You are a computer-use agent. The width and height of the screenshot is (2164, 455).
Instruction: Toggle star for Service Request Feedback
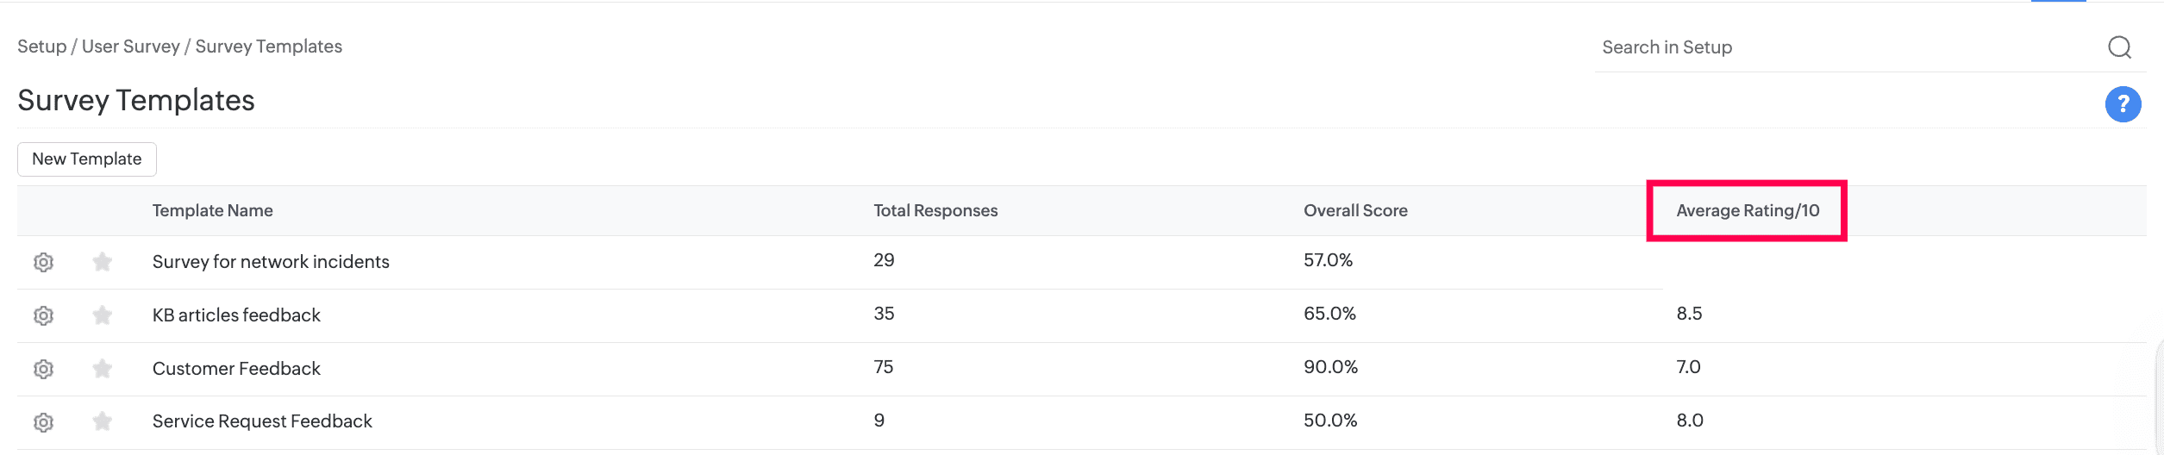[103, 421]
